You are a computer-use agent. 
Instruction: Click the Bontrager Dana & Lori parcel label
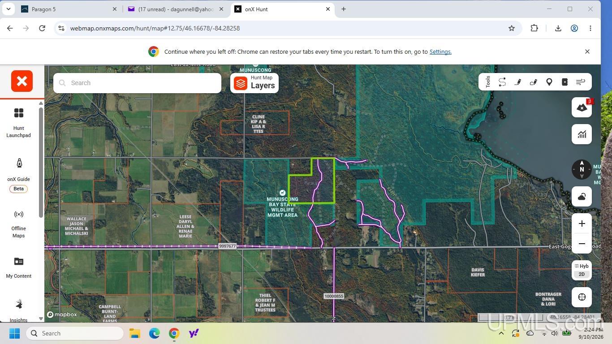[548, 299]
